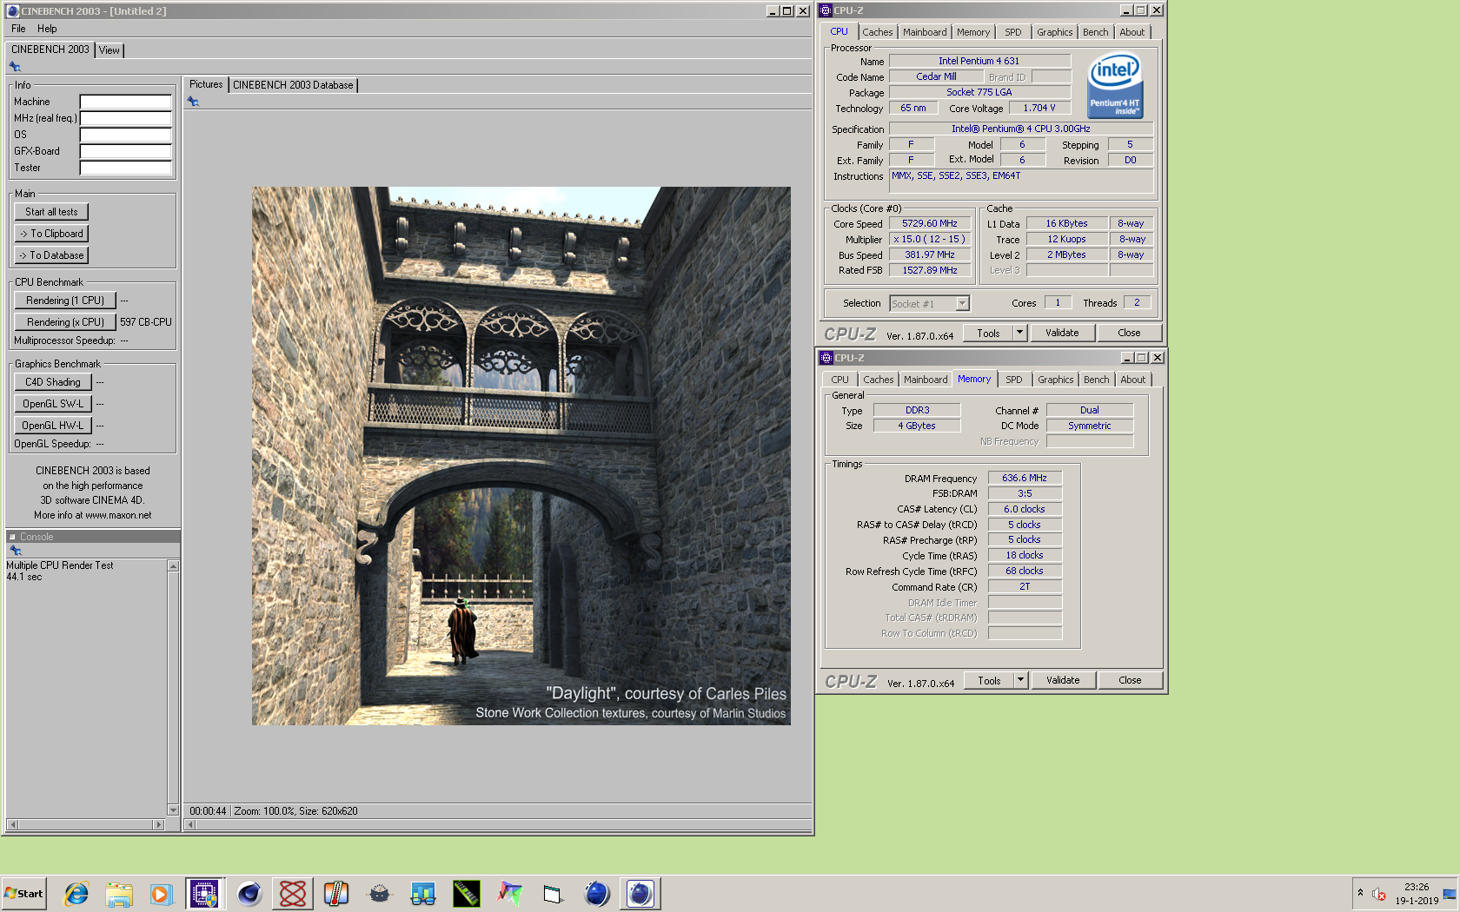Click the Console panel collapse marker
Viewport: 1460px width, 912px height.
pyautogui.click(x=13, y=537)
